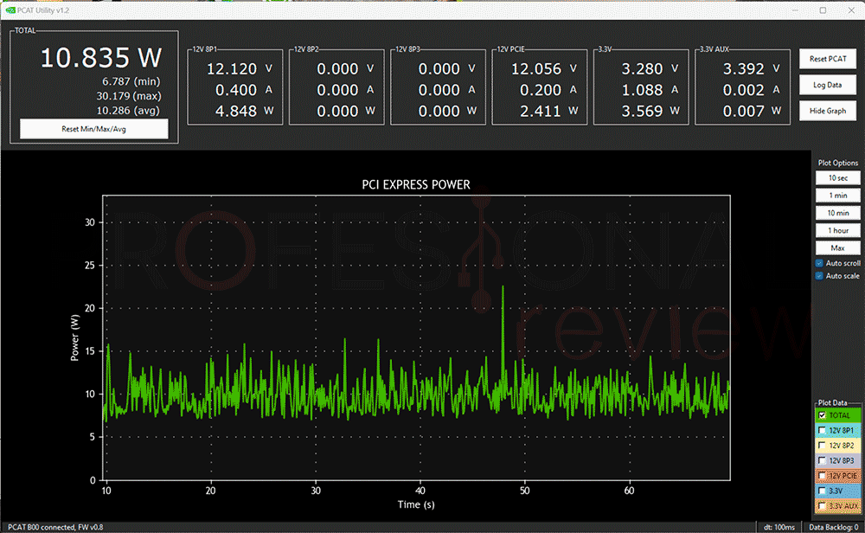Image resolution: width=865 pixels, height=533 pixels.
Task: Click the PCAT Utility title bar icon
Action: [x=10, y=10]
